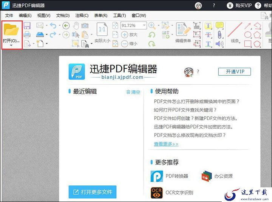Click the new blank document icon
This screenshot has width=272, height=202.
40,44
